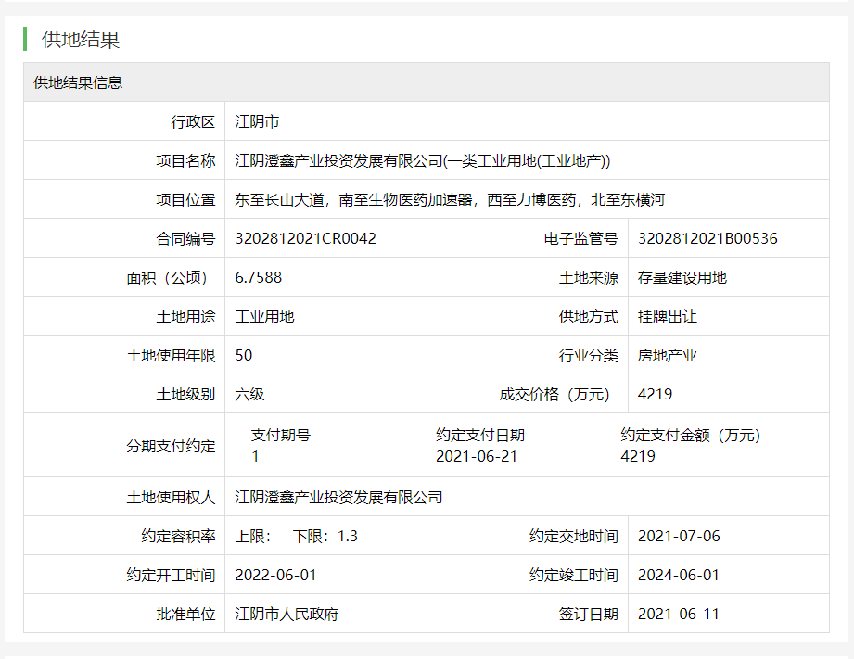Select electronic supervision number 3202812021B00536
The width and height of the screenshot is (854, 659).
707,238
